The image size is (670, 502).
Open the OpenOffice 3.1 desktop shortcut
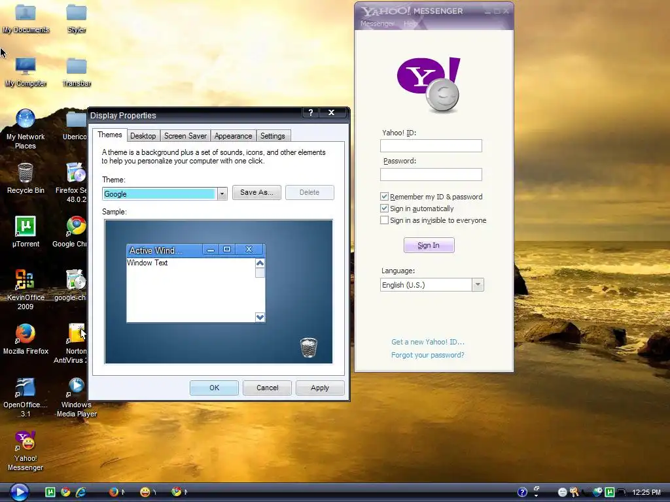[26, 397]
